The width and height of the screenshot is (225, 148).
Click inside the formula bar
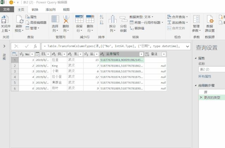coord(113,46)
